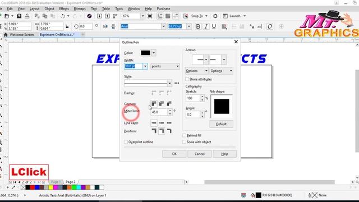359x202 pixels.
Task: Open the Snap To dropdown
Action: (206, 16)
